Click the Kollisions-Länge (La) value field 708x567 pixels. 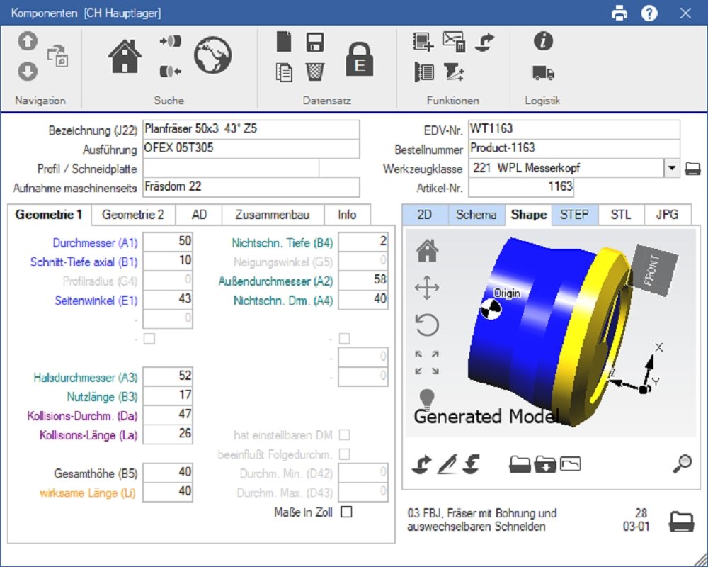pos(168,434)
